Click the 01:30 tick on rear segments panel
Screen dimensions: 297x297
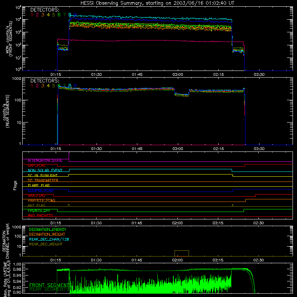pyautogui.click(x=97, y=149)
